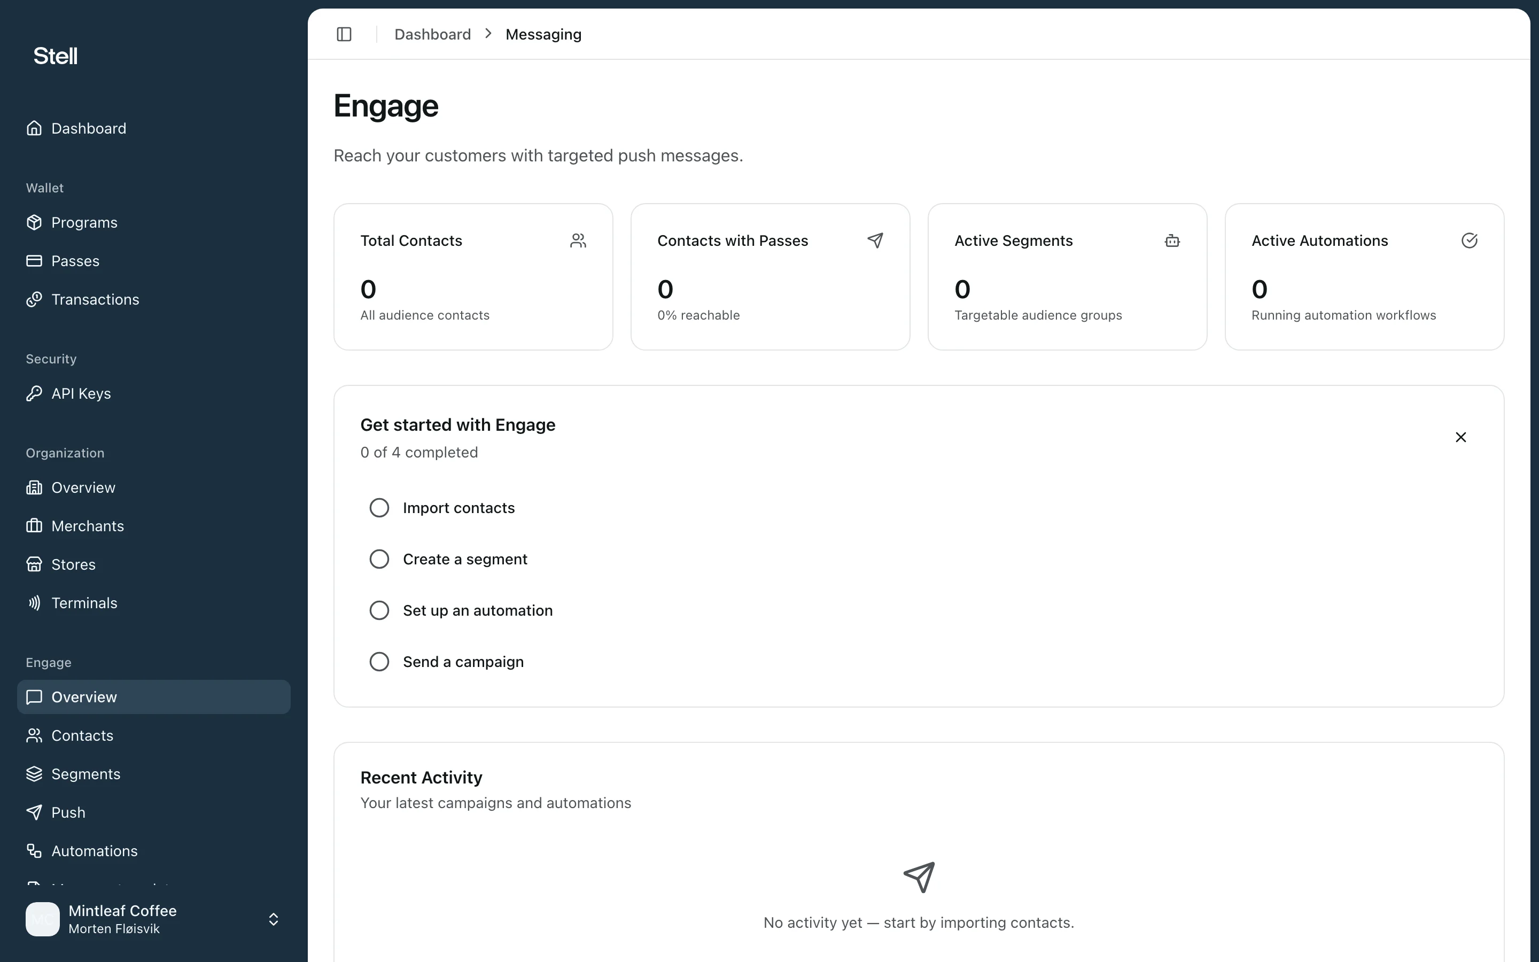Click the Dashboard breadcrumb link
Viewport: 1539px width, 962px height.
(x=432, y=34)
